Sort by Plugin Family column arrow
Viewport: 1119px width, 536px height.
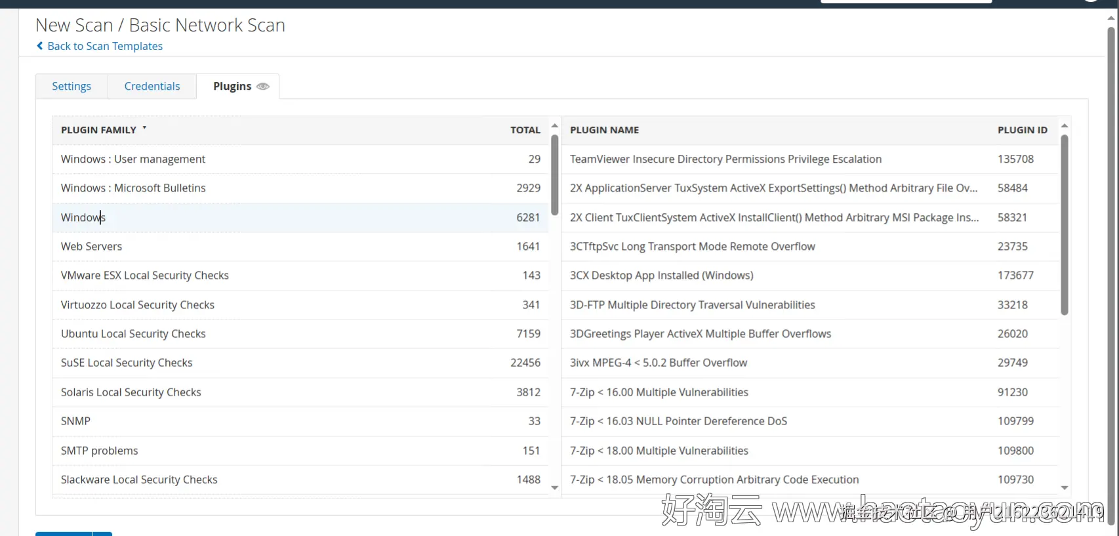[x=144, y=128]
